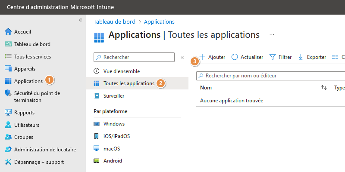Screen dimensions: 345x172
Task: Click the Tableau de bord chart icon
Action: click(8, 44)
